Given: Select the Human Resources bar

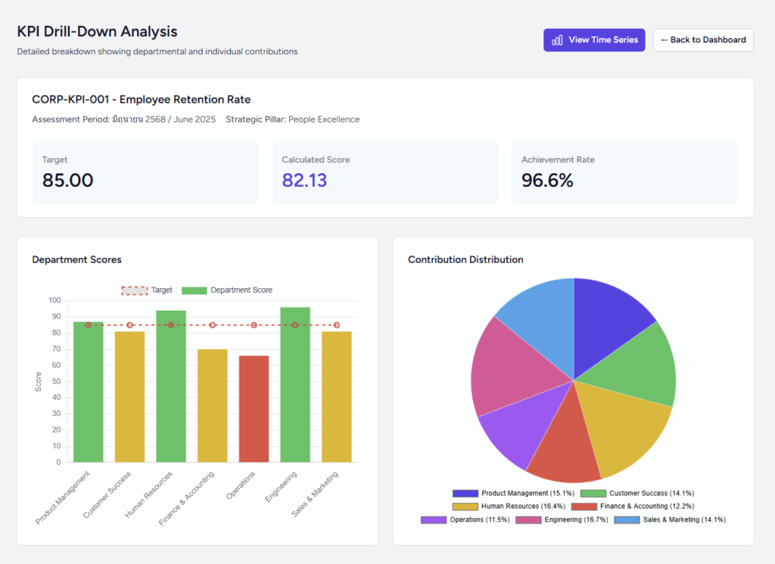Looking at the screenshot, I should click(x=171, y=386).
